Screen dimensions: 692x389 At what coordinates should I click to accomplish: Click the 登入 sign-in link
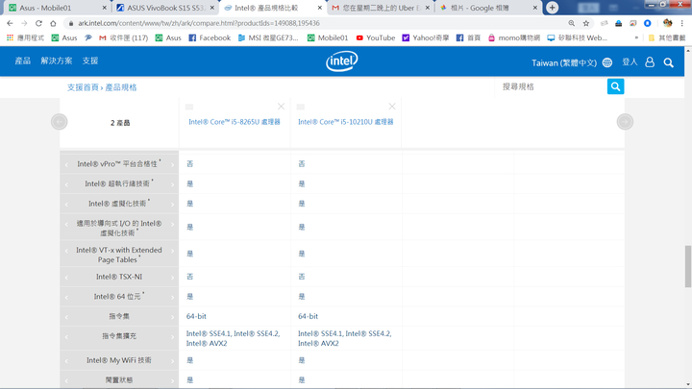[630, 62]
